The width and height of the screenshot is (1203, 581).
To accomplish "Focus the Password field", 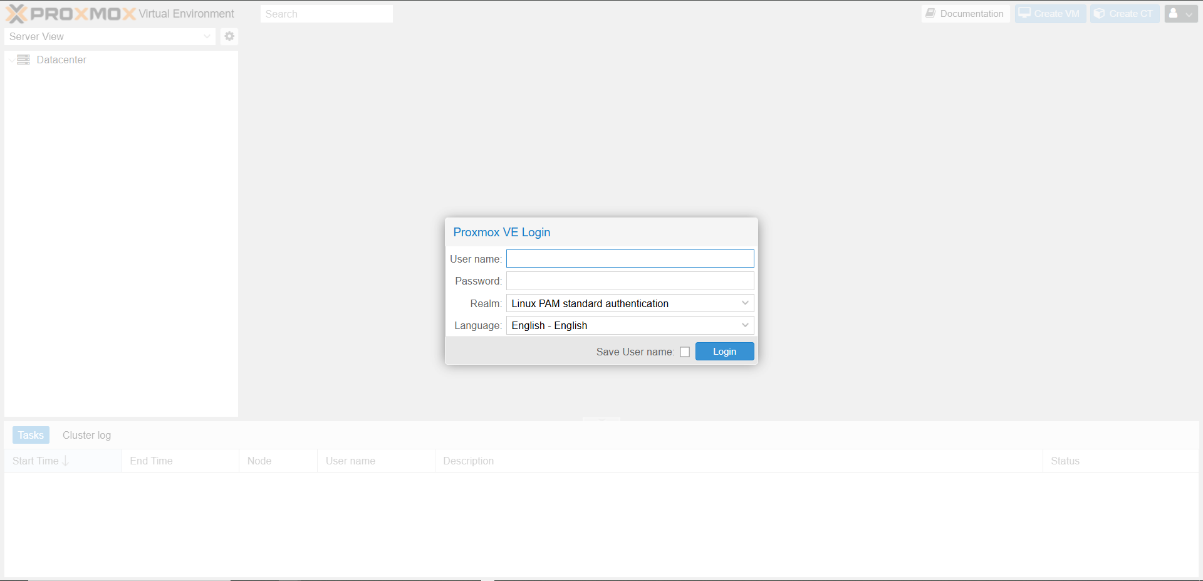I will (x=630, y=281).
